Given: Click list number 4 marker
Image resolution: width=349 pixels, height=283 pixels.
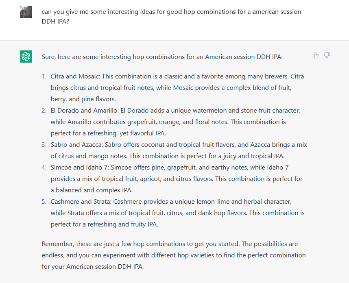Looking at the screenshot, I should click(44, 168).
